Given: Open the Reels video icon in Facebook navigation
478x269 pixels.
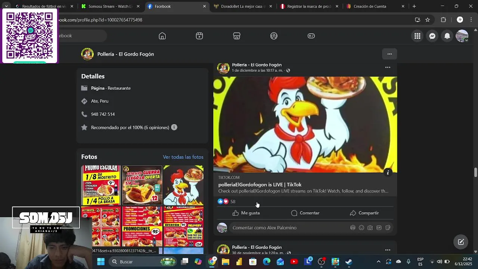Looking at the screenshot, I should point(199,36).
